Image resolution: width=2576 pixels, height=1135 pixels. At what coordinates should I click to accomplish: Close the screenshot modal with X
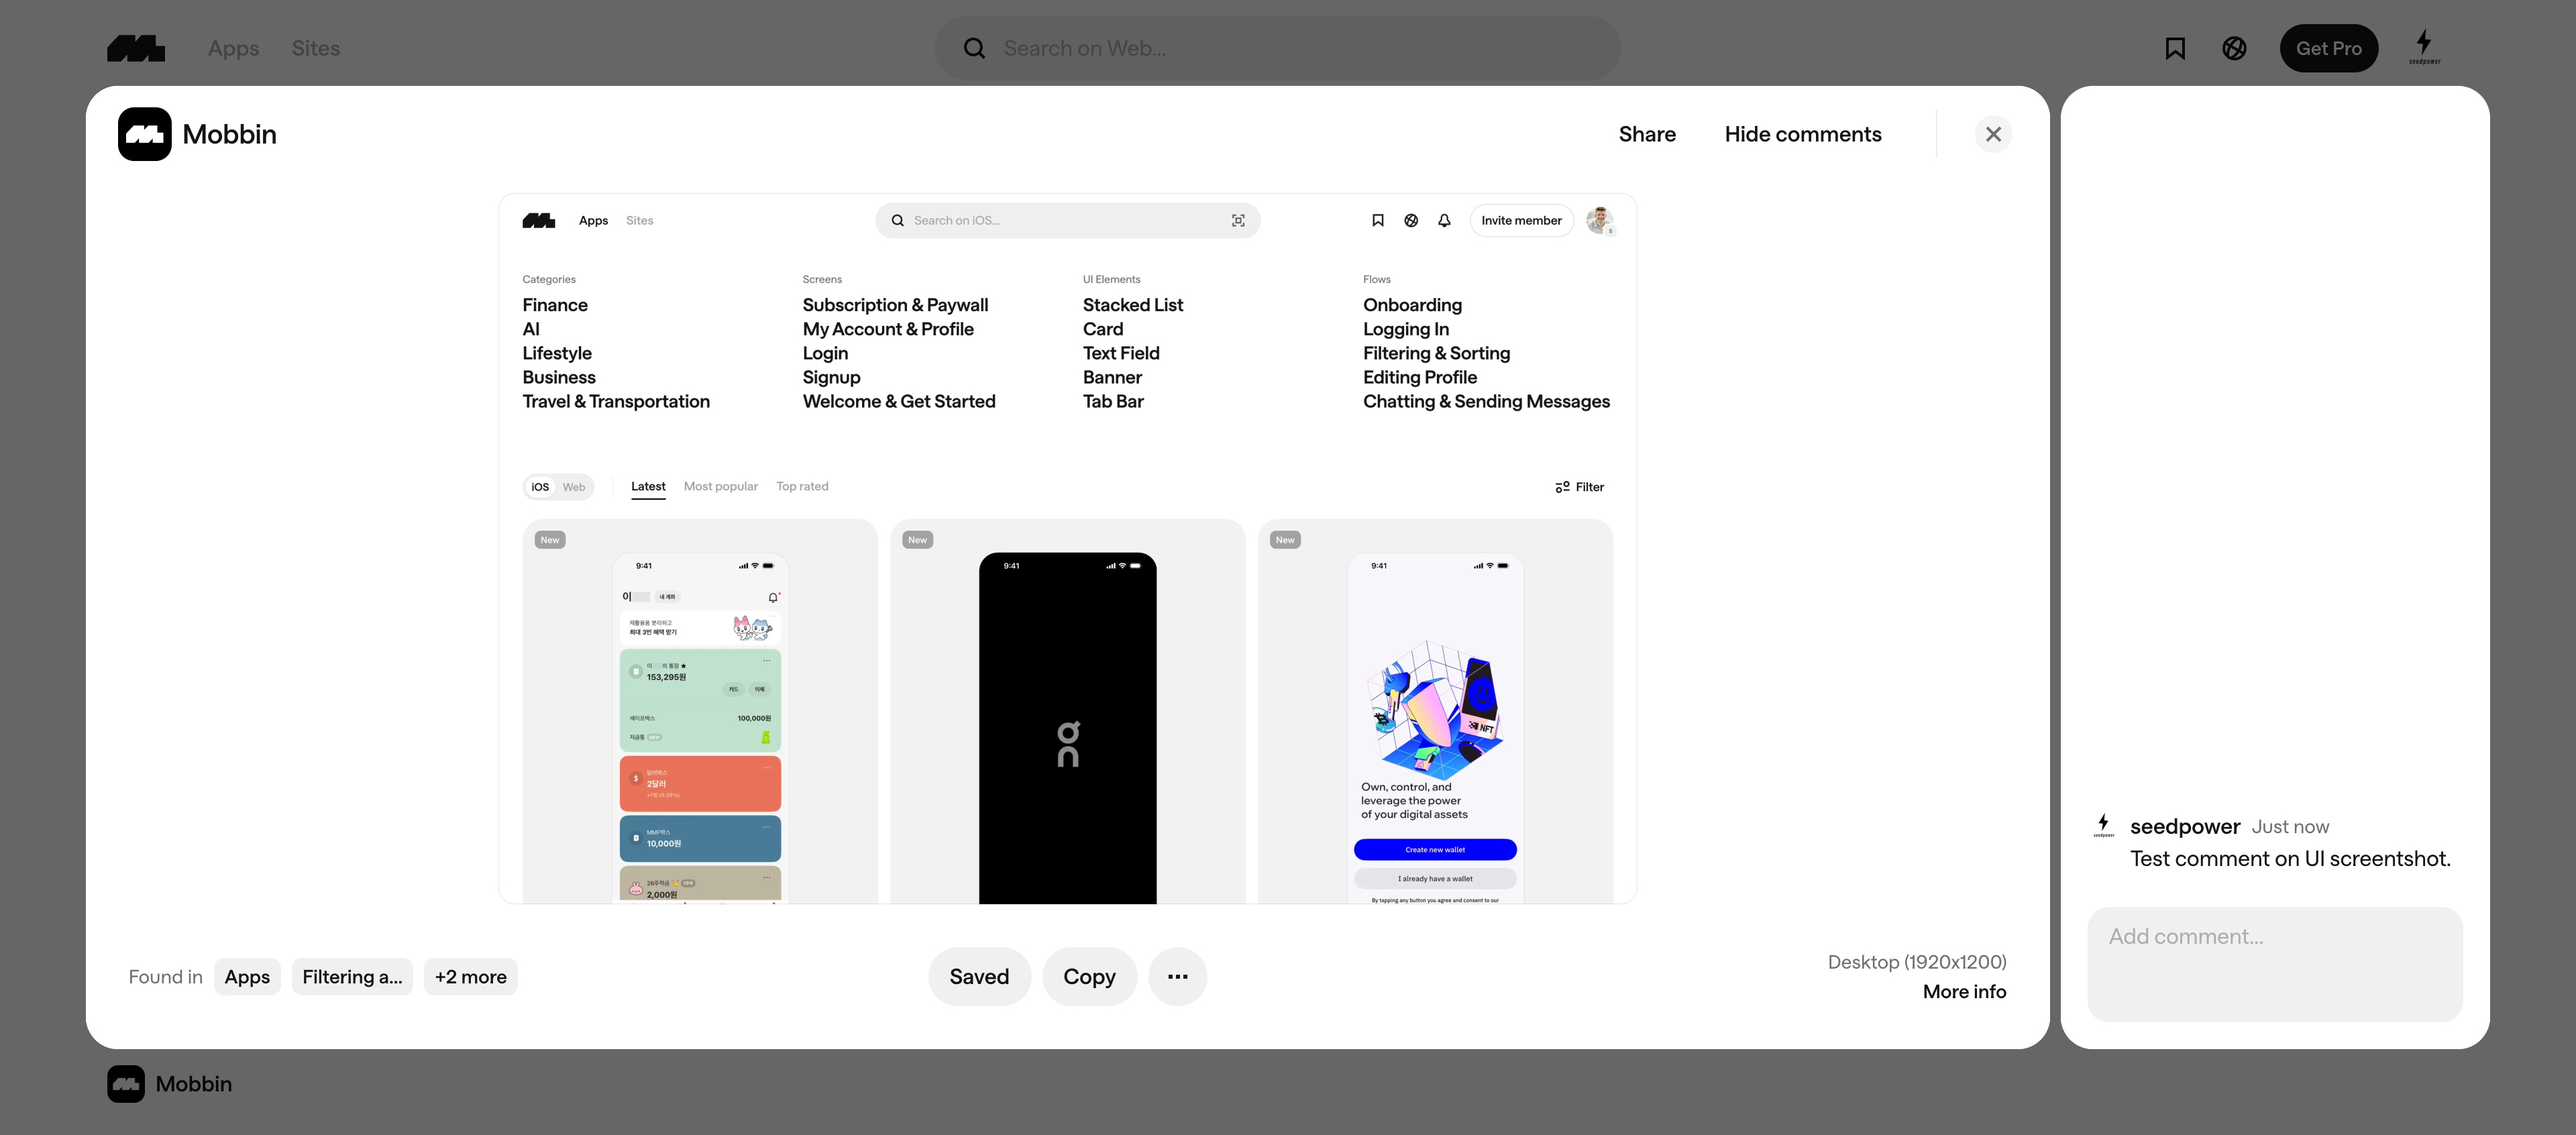pyautogui.click(x=1992, y=134)
